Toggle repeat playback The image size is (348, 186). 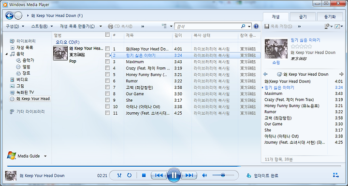(x=129, y=175)
